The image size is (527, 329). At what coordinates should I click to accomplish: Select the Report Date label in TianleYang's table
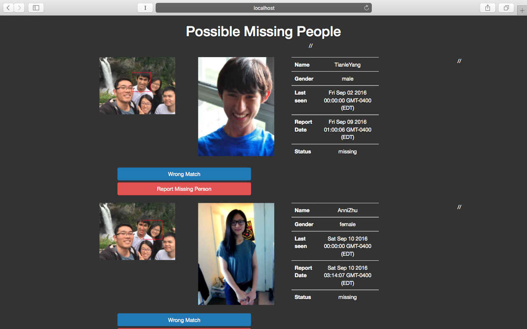[303, 126]
